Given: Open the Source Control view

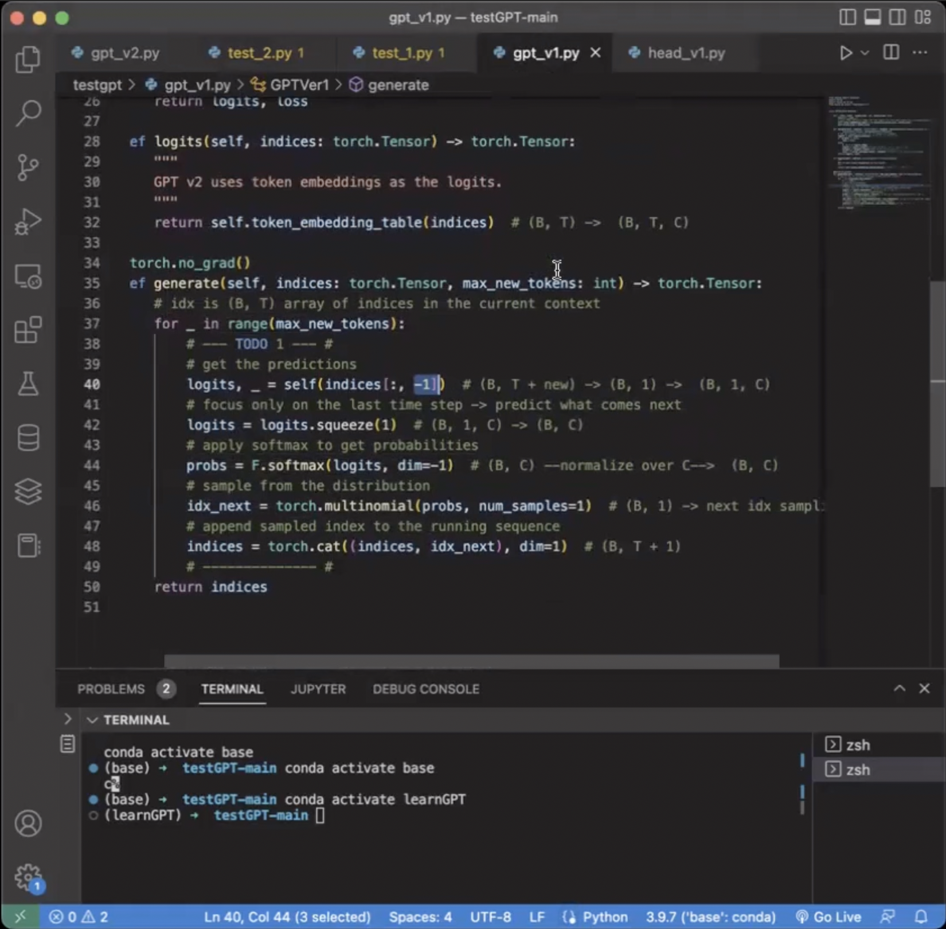Looking at the screenshot, I should click(28, 167).
